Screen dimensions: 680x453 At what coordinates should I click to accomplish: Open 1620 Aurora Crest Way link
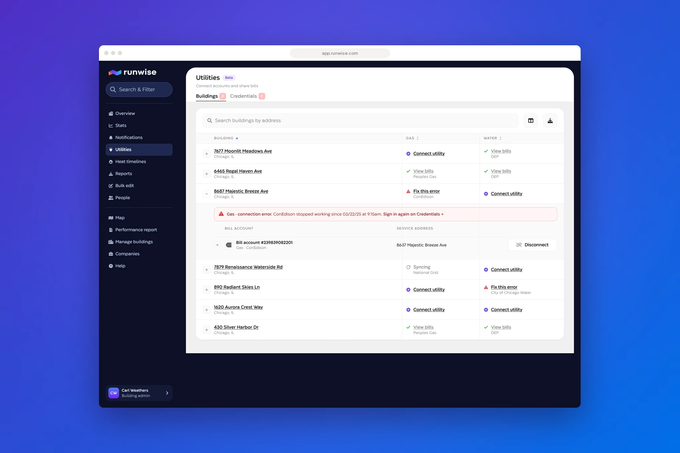[x=238, y=307]
